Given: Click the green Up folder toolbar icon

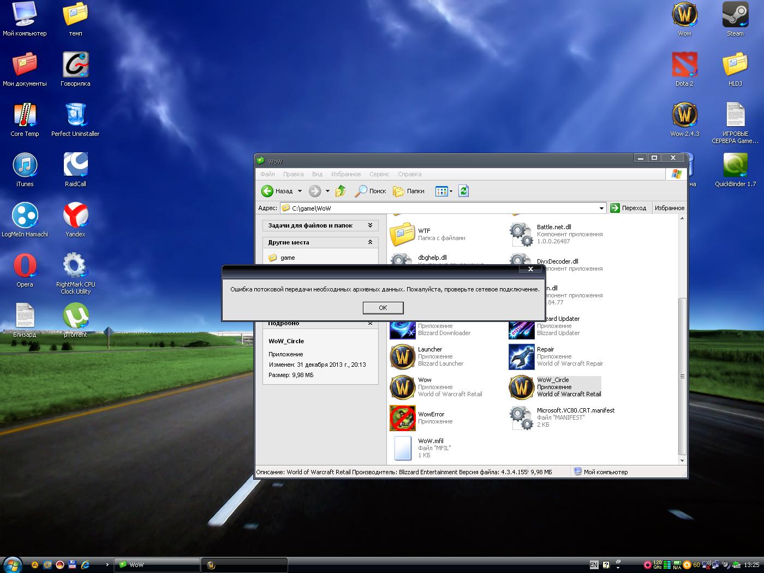Looking at the screenshot, I should tap(341, 191).
